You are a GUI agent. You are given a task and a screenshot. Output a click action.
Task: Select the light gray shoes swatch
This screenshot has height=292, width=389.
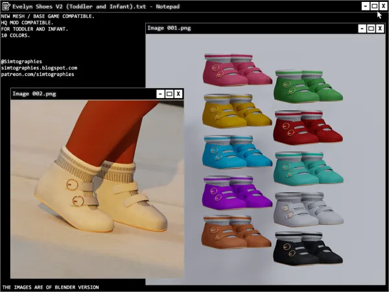pos(309,210)
